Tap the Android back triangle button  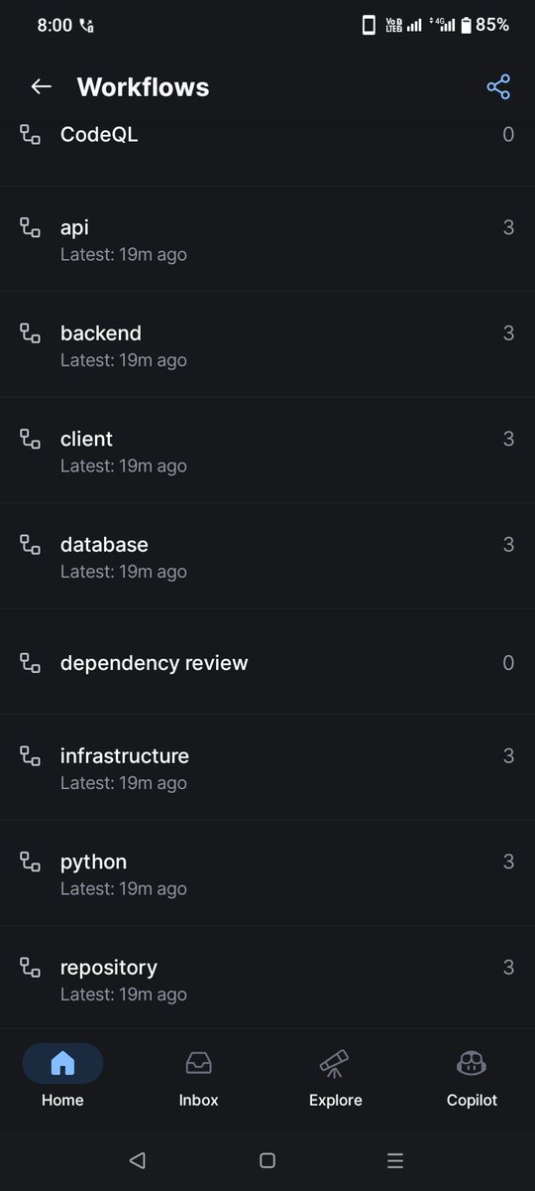coord(138,1159)
